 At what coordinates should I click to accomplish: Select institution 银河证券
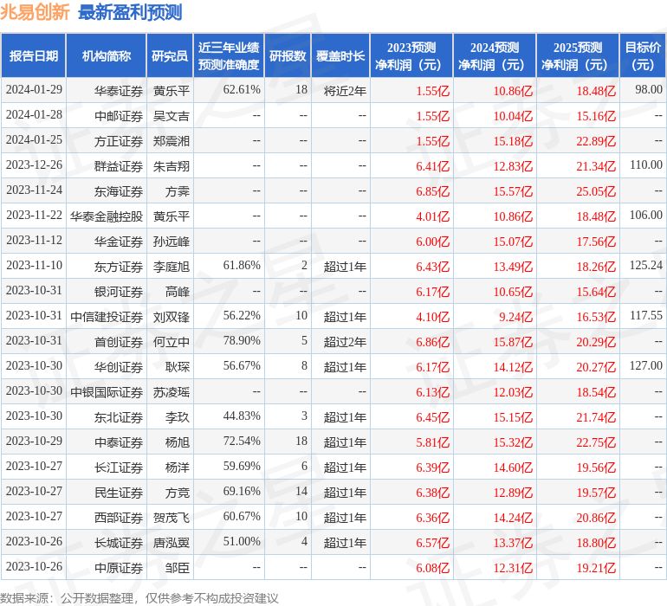point(119,291)
